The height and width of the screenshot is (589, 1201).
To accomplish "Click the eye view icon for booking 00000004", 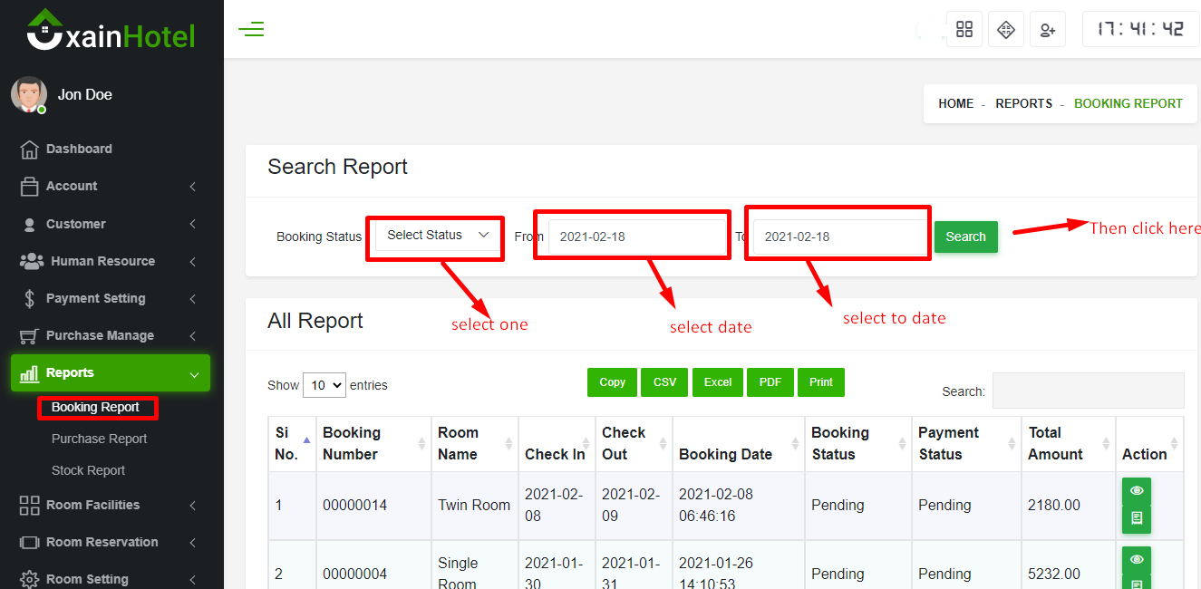I will [x=1137, y=560].
